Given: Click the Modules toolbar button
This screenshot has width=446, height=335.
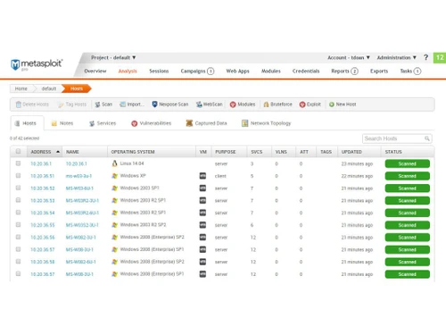Looking at the screenshot, I should point(243,105).
